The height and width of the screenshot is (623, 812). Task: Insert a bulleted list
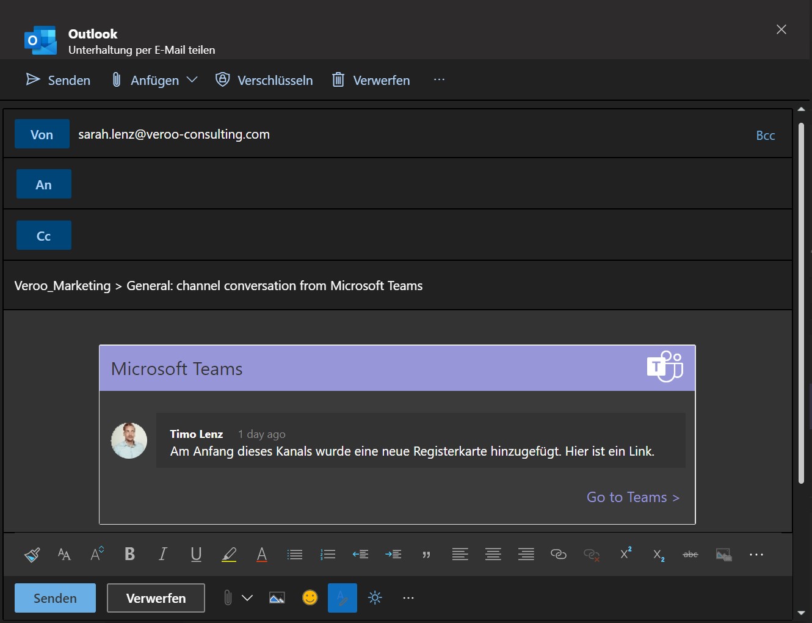295,555
